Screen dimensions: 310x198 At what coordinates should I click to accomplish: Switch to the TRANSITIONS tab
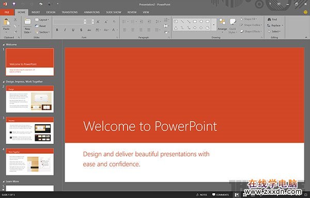pos(70,12)
